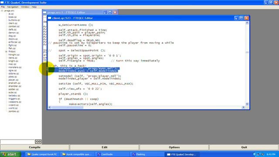This screenshot has width=279, height=157.
Task: Click the Edit button
Action: tap(105, 147)
